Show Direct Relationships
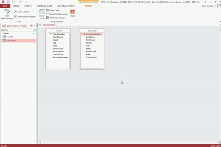Image resolution: width=221 pixels, height=147 pixels. 57,14
